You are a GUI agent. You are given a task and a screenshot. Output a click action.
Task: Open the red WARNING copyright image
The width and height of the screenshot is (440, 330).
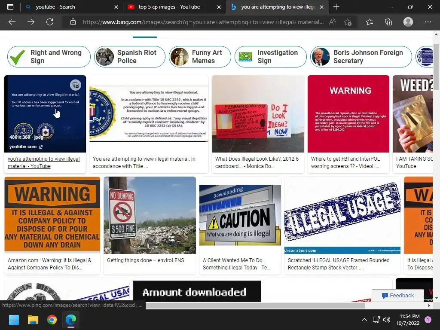tap(348, 113)
